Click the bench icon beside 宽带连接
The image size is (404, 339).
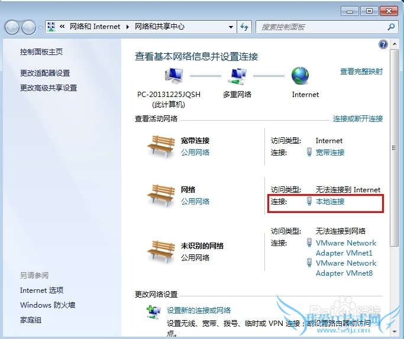pos(161,146)
